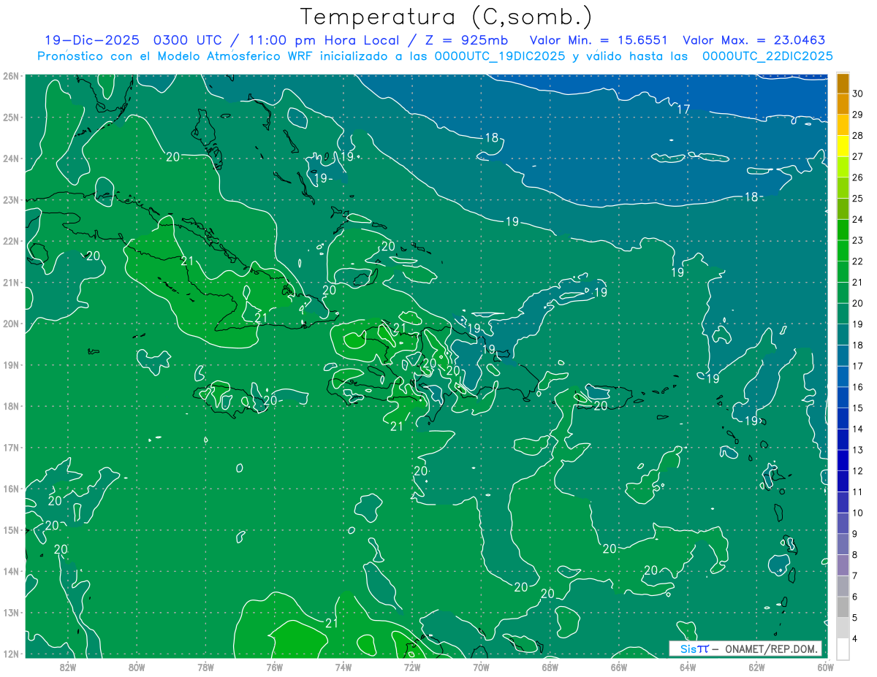
Task: Click the white bottom swatch below 4
Action: (x=843, y=649)
